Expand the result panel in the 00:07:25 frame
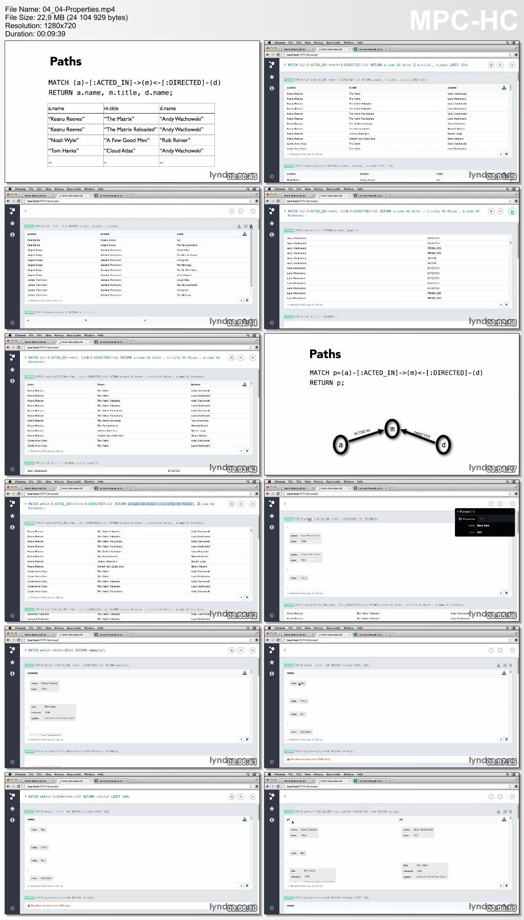Screen dimensions: 524x920 pos(505,665)
